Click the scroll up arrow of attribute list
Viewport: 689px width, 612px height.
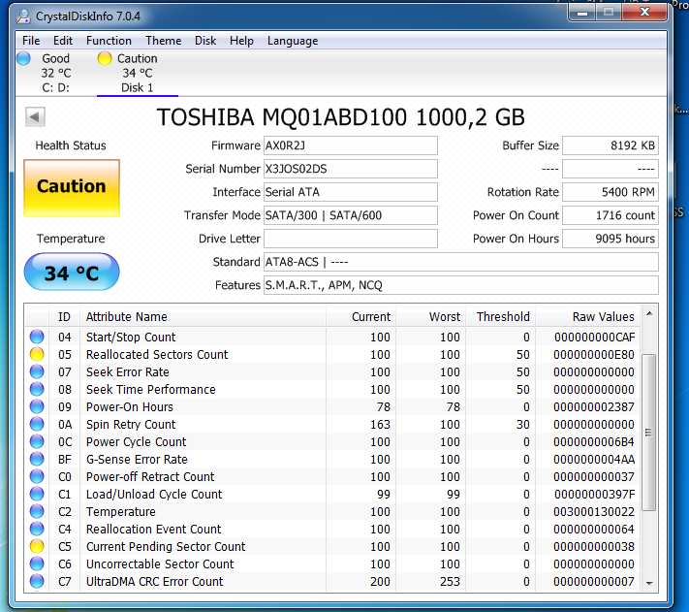pyautogui.click(x=649, y=314)
